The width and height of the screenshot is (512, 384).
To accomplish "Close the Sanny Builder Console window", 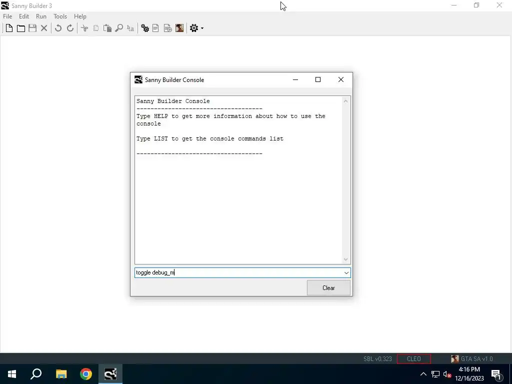I will point(341,79).
